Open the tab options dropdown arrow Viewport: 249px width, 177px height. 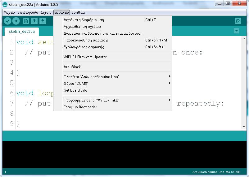pos(236,31)
